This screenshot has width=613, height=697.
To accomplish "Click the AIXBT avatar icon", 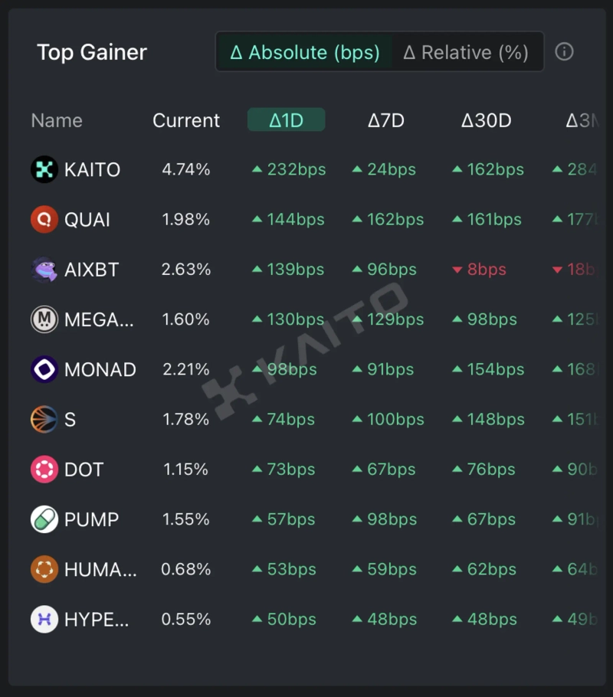I will (44, 270).
